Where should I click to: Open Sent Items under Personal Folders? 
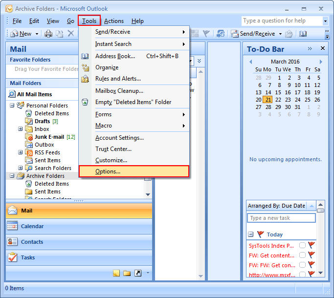coord(47,160)
